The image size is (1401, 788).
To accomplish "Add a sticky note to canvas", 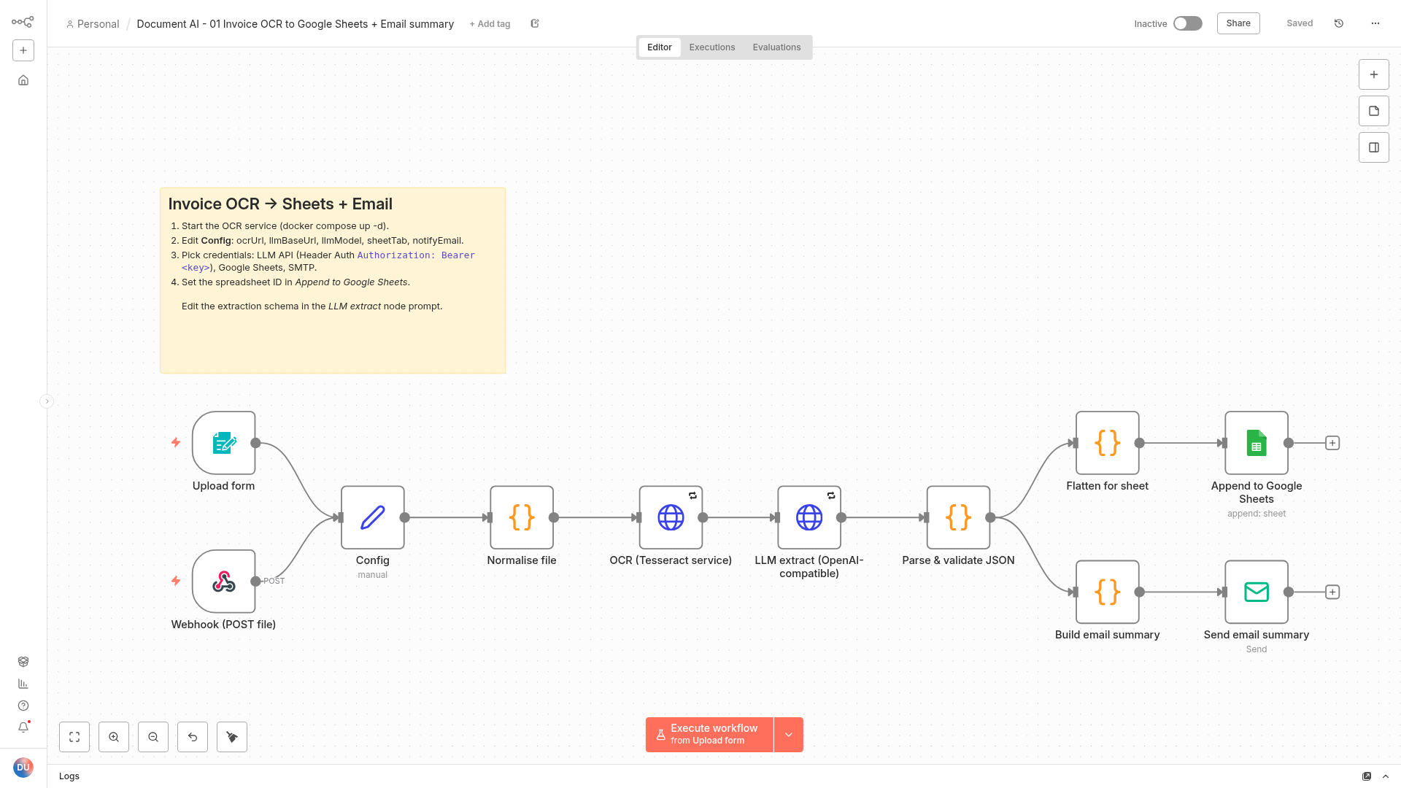I will (1374, 111).
